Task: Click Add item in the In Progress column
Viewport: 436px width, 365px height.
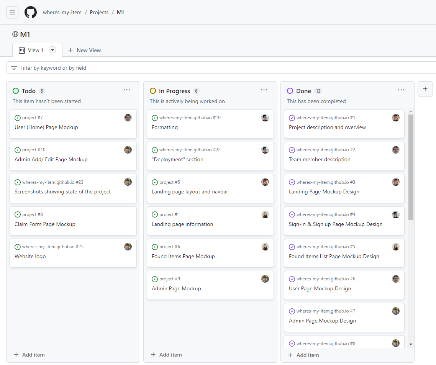Action: pyautogui.click(x=166, y=355)
